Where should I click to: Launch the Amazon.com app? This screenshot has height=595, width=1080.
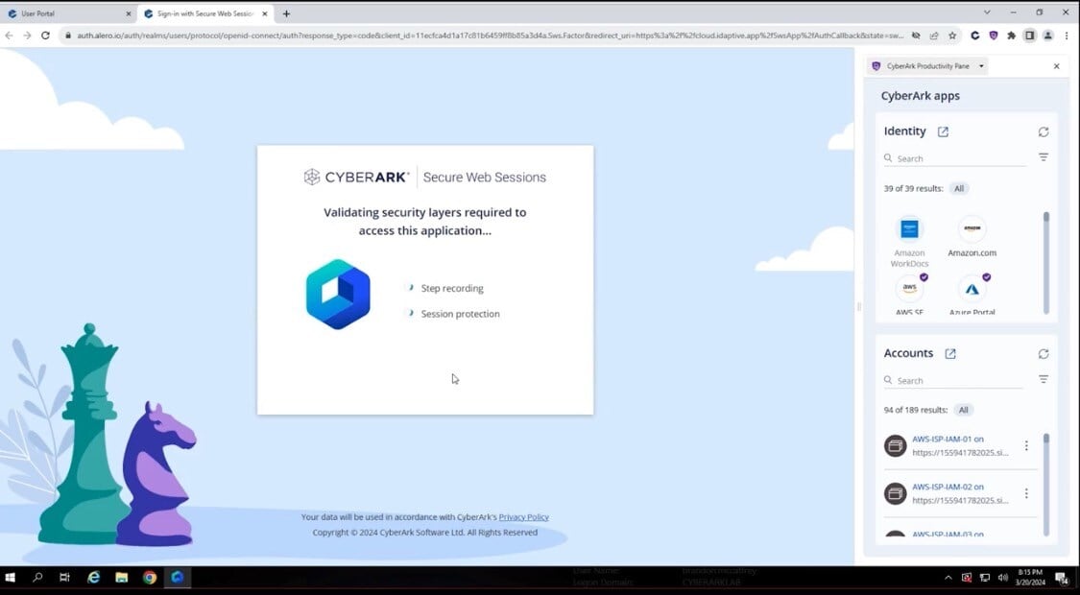pyautogui.click(x=972, y=228)
